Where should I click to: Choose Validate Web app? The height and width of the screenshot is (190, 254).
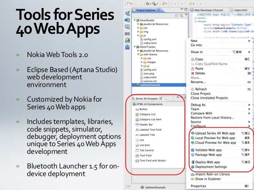point(220,150)
